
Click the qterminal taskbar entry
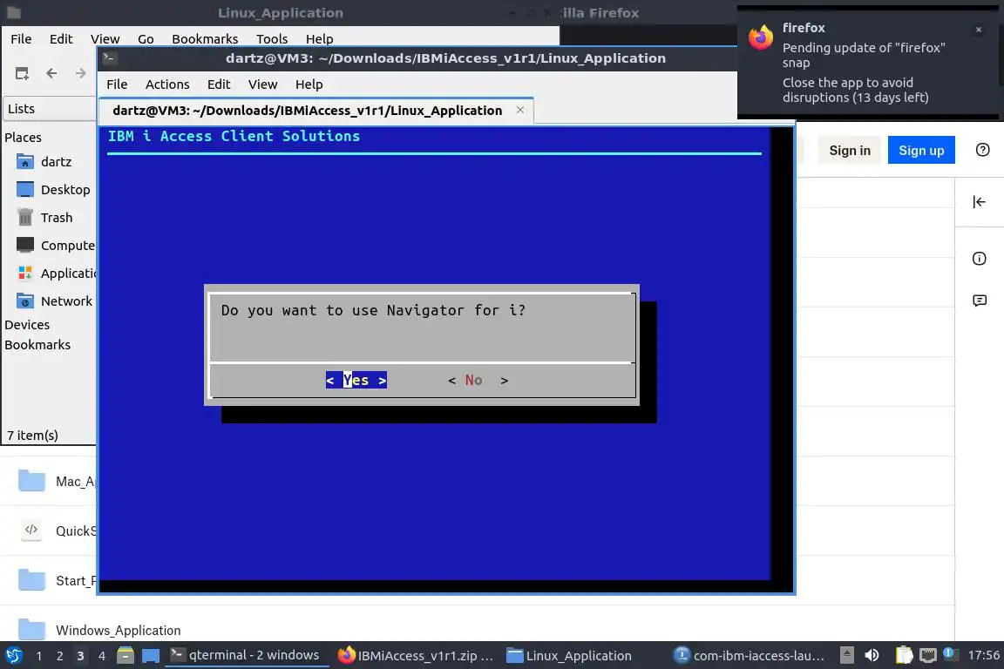[x=246, y=656]
